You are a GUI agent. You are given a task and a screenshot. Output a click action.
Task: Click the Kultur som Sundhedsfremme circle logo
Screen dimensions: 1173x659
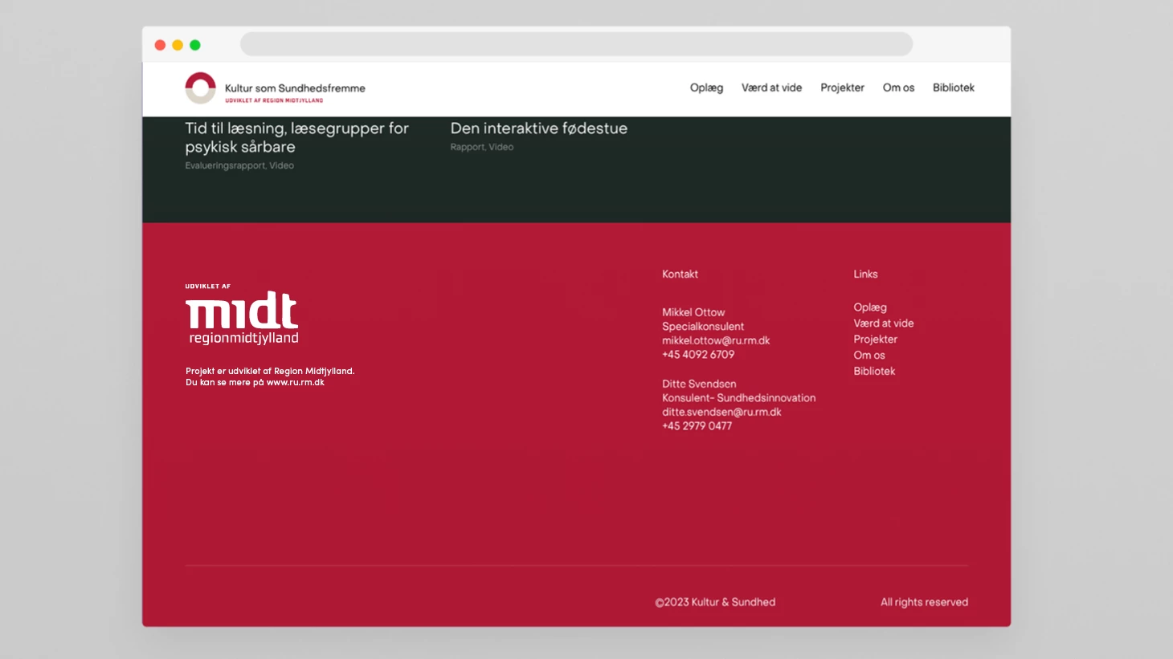click(x=200, y=88)
